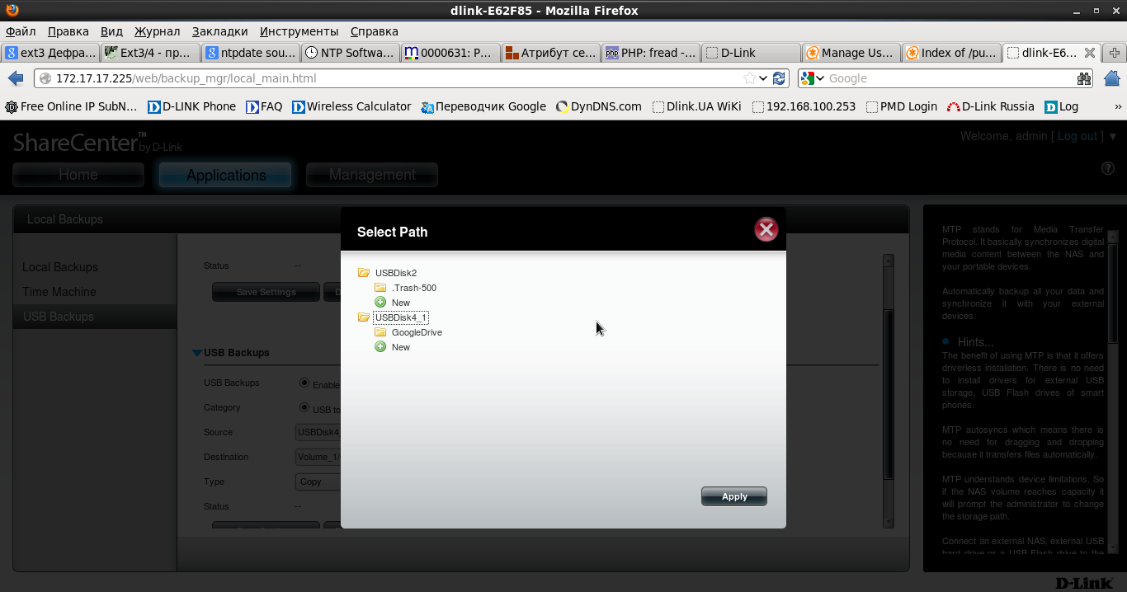Open Time Machine in sidebar
Viewport: 1127px width, 592px height.
[59, 292]
